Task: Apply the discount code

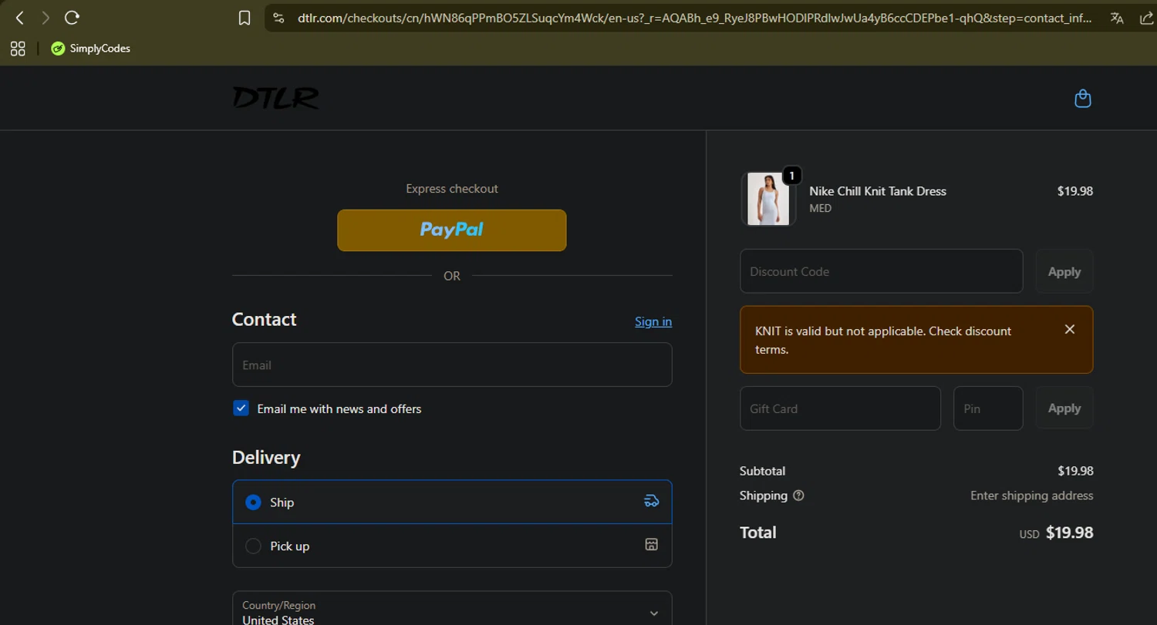Action: tap(1064, 271)
